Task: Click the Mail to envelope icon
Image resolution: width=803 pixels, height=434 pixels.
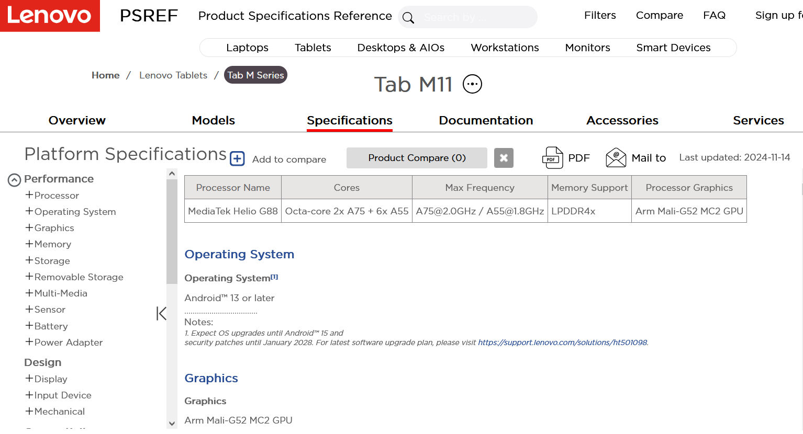Action: pos(616,158)
